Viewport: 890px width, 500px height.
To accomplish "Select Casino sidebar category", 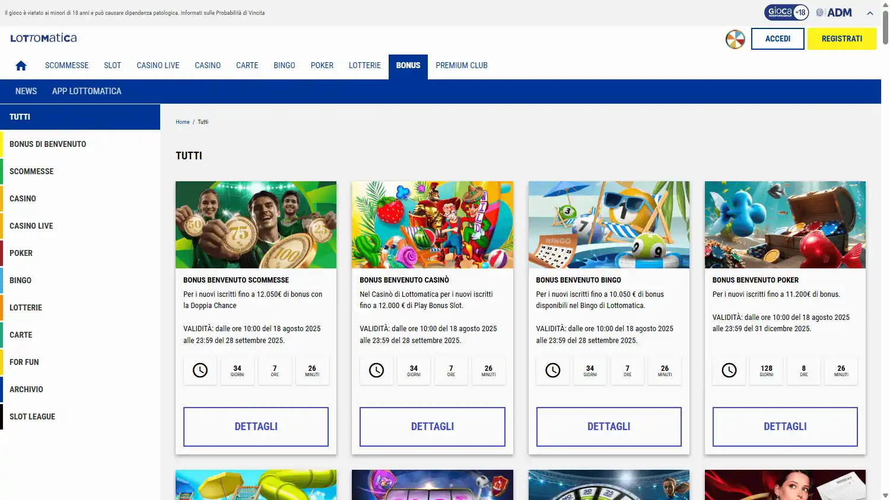I will pyautogui.click(x=80, y=199).
